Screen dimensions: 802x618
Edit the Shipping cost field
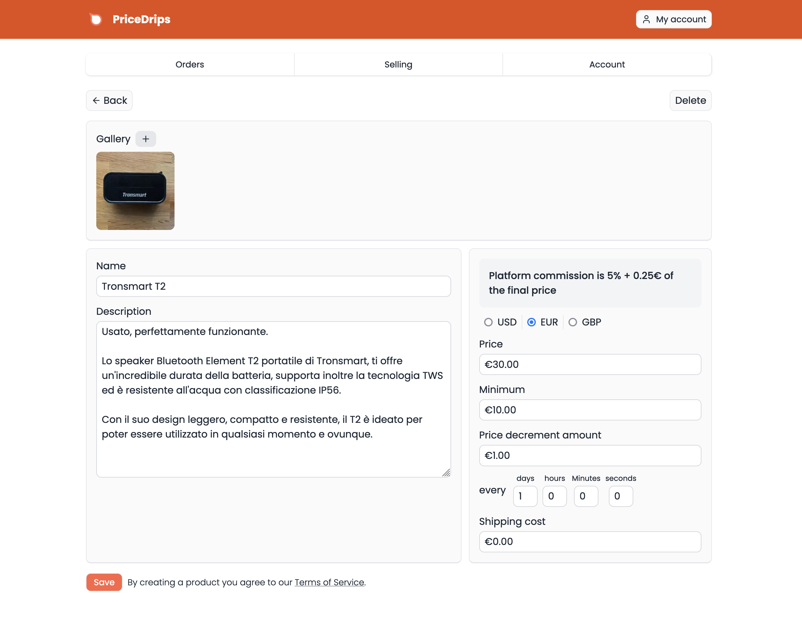pos(590,542)
